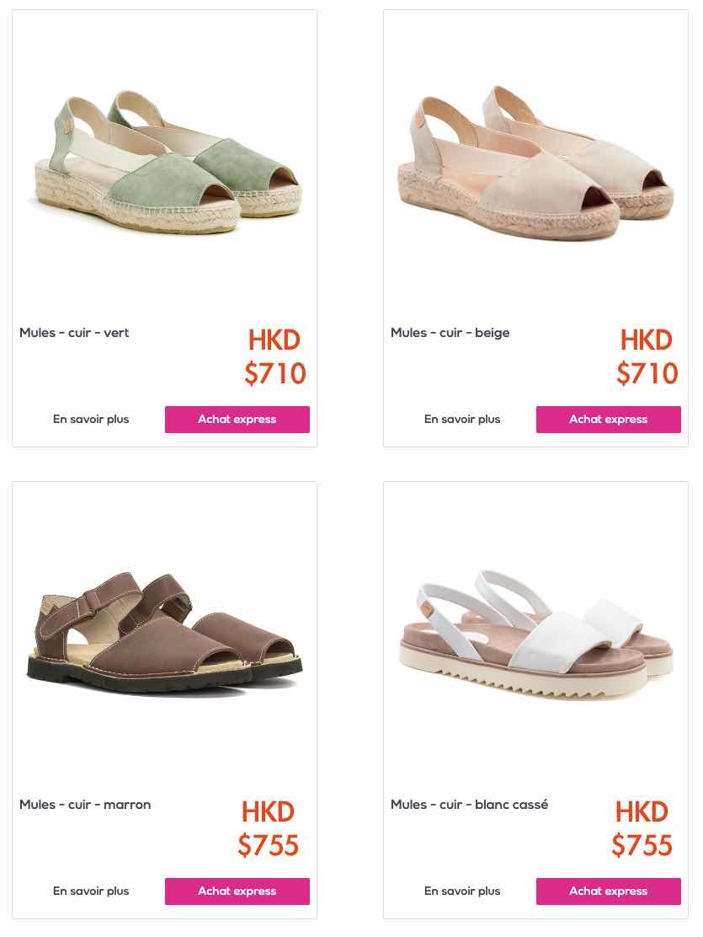Open "En savoir plus" for brown mules
Image resolution: width=703 pixels, height=937 pixels.
pyautogui.click(x=91, y=891)
